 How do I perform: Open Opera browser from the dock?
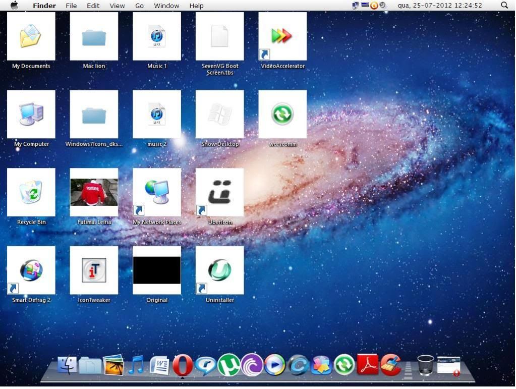pos(183,365)
